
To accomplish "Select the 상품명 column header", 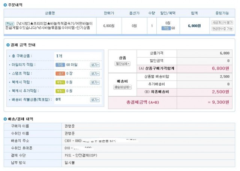I will (50, 13).
